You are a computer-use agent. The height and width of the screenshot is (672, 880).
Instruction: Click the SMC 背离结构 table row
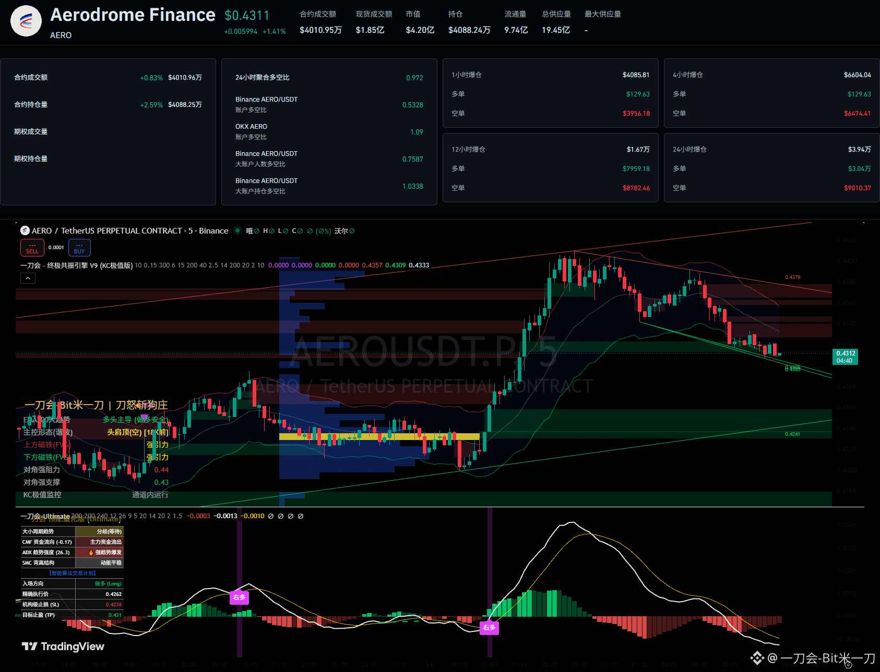pos(72,563)
